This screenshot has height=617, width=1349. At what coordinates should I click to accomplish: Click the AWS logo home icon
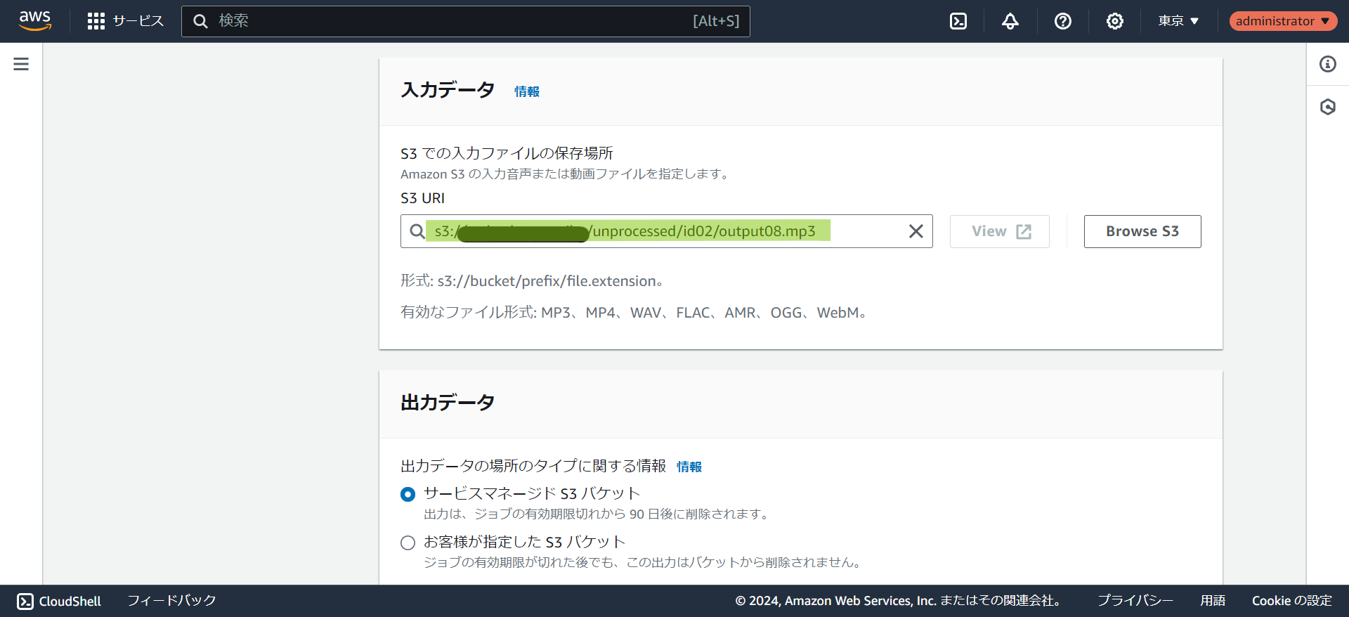coord(35,21)
